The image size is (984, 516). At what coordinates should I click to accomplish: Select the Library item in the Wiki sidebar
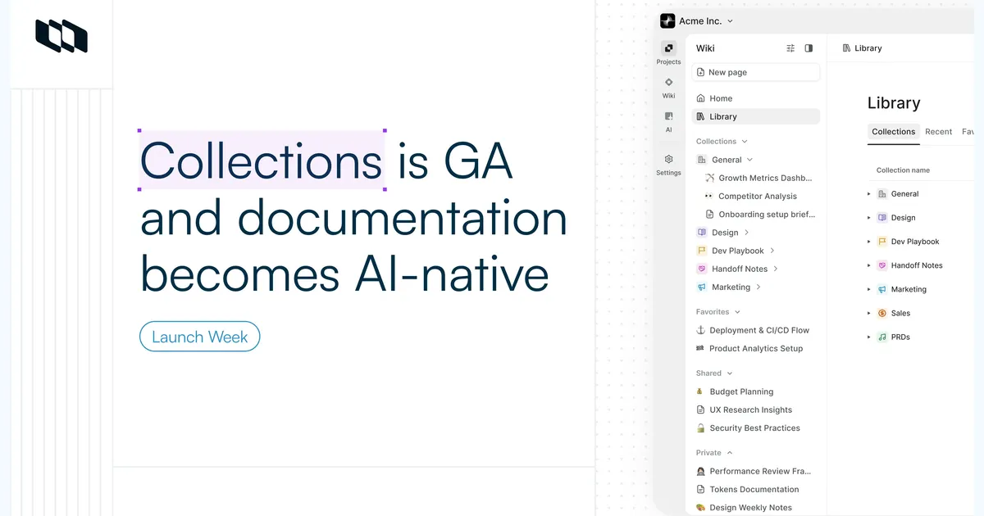(756, 116)
